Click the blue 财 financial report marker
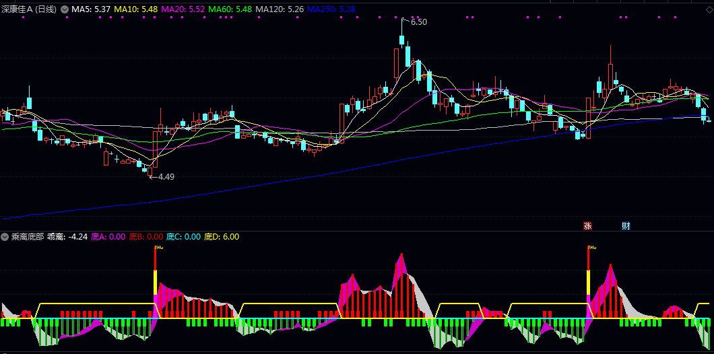The height and width of the screenshot is (354, 714). tap(626, 226)
